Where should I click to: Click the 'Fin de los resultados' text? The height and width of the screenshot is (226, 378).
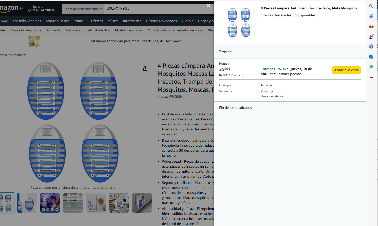click(x=236, y=108)
